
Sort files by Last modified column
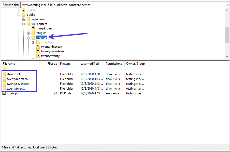(89, 63)
